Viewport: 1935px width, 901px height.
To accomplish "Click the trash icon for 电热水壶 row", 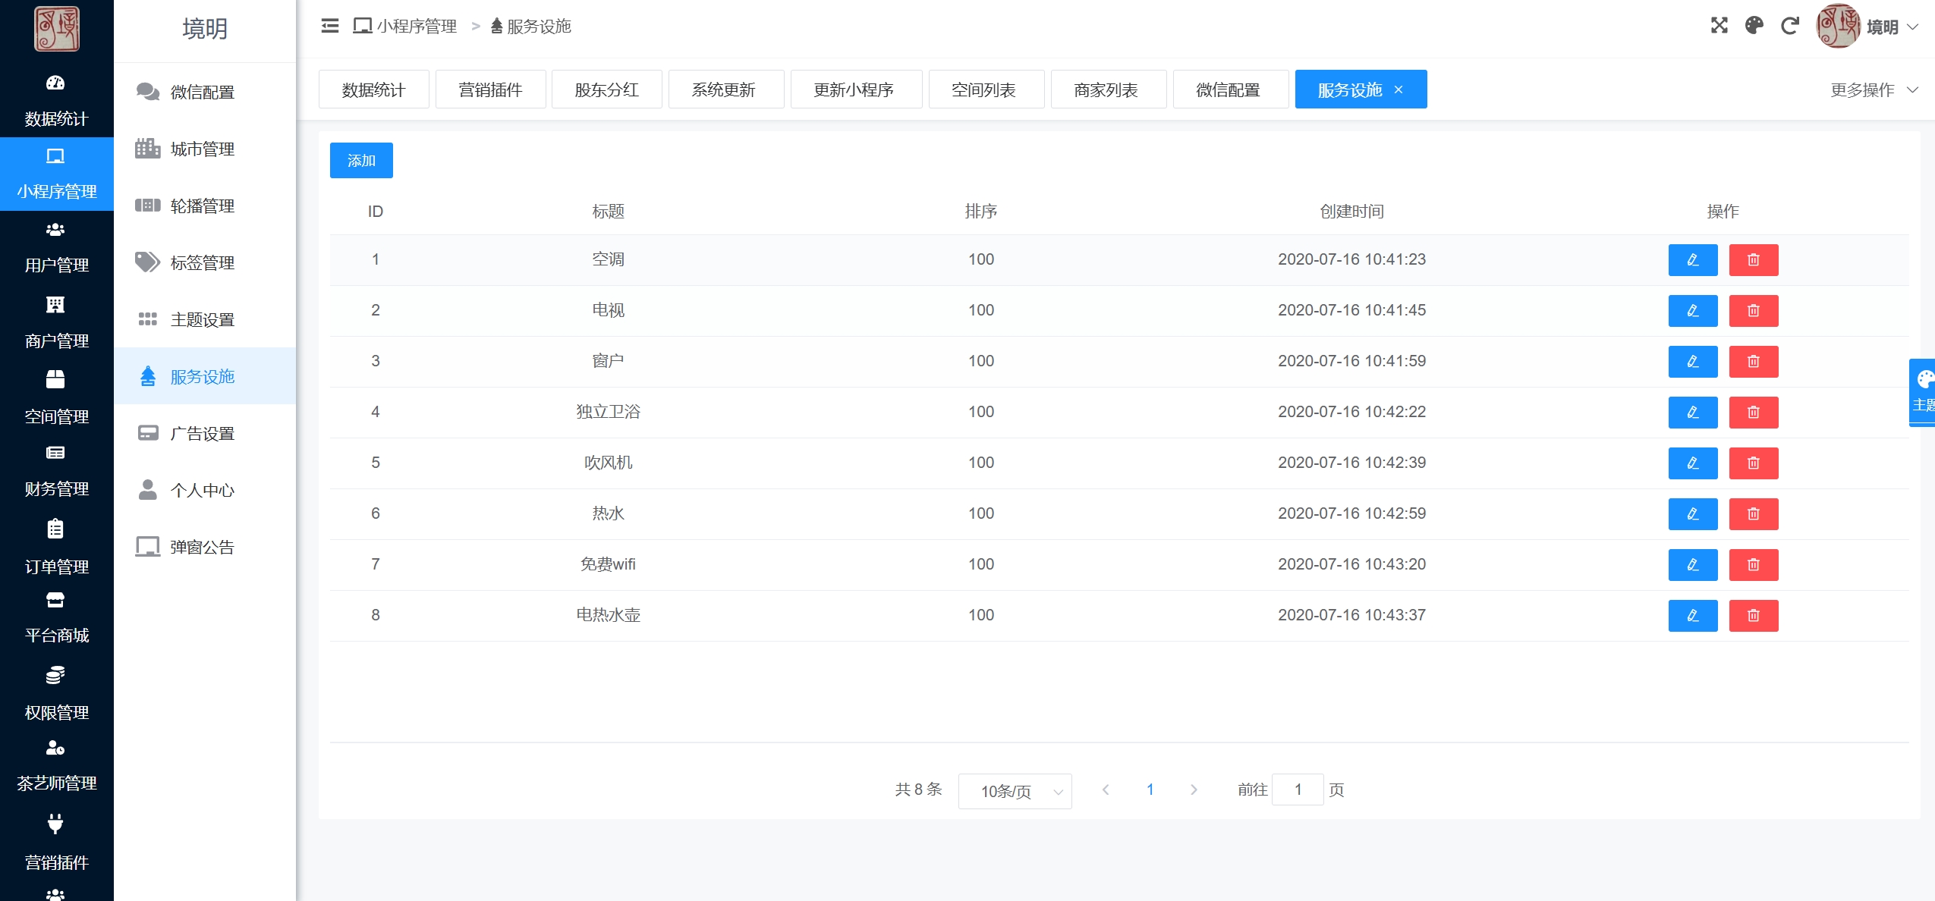I will click(x=1753, y=616).
